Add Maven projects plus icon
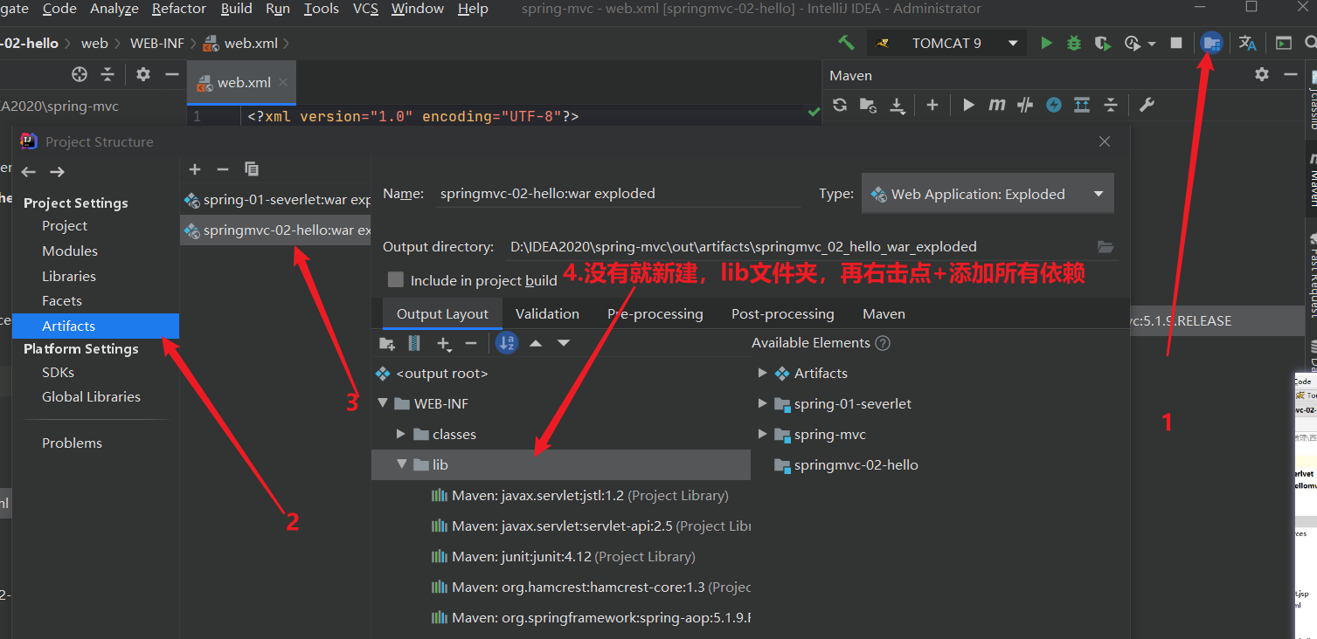 click(932, 105)
